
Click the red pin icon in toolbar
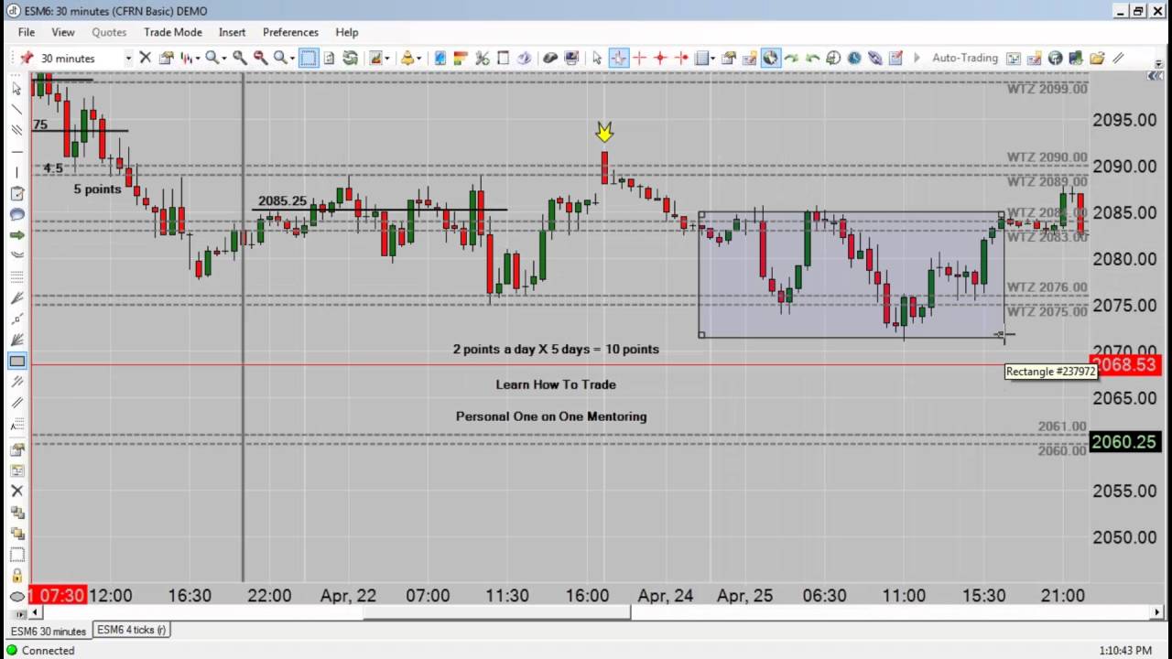pyautogui.click(x=27, y=58)
